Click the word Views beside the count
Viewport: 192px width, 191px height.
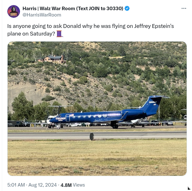click(x=79, y=185)
